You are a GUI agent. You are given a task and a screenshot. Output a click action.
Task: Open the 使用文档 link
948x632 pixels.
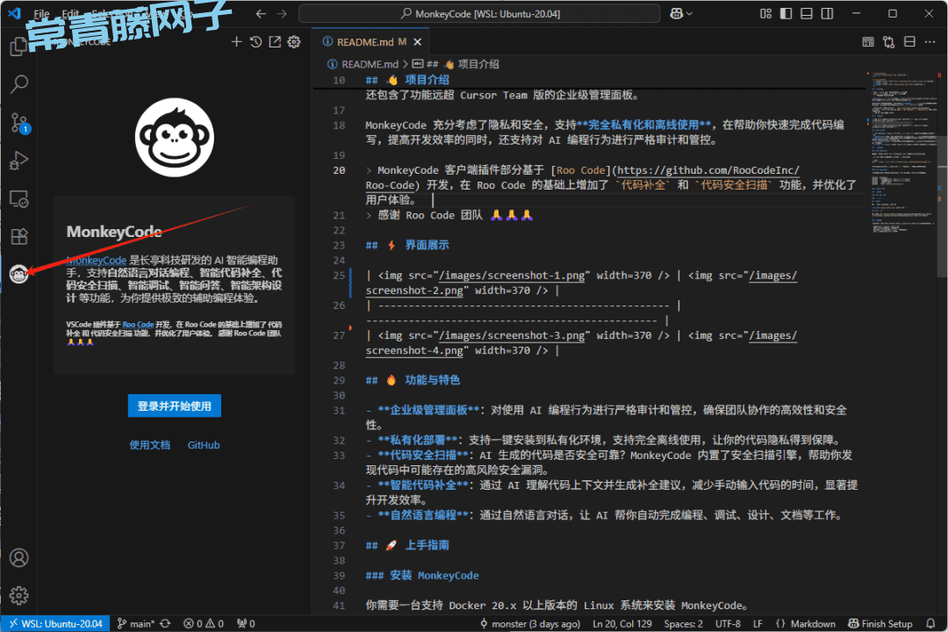(150, 445)
